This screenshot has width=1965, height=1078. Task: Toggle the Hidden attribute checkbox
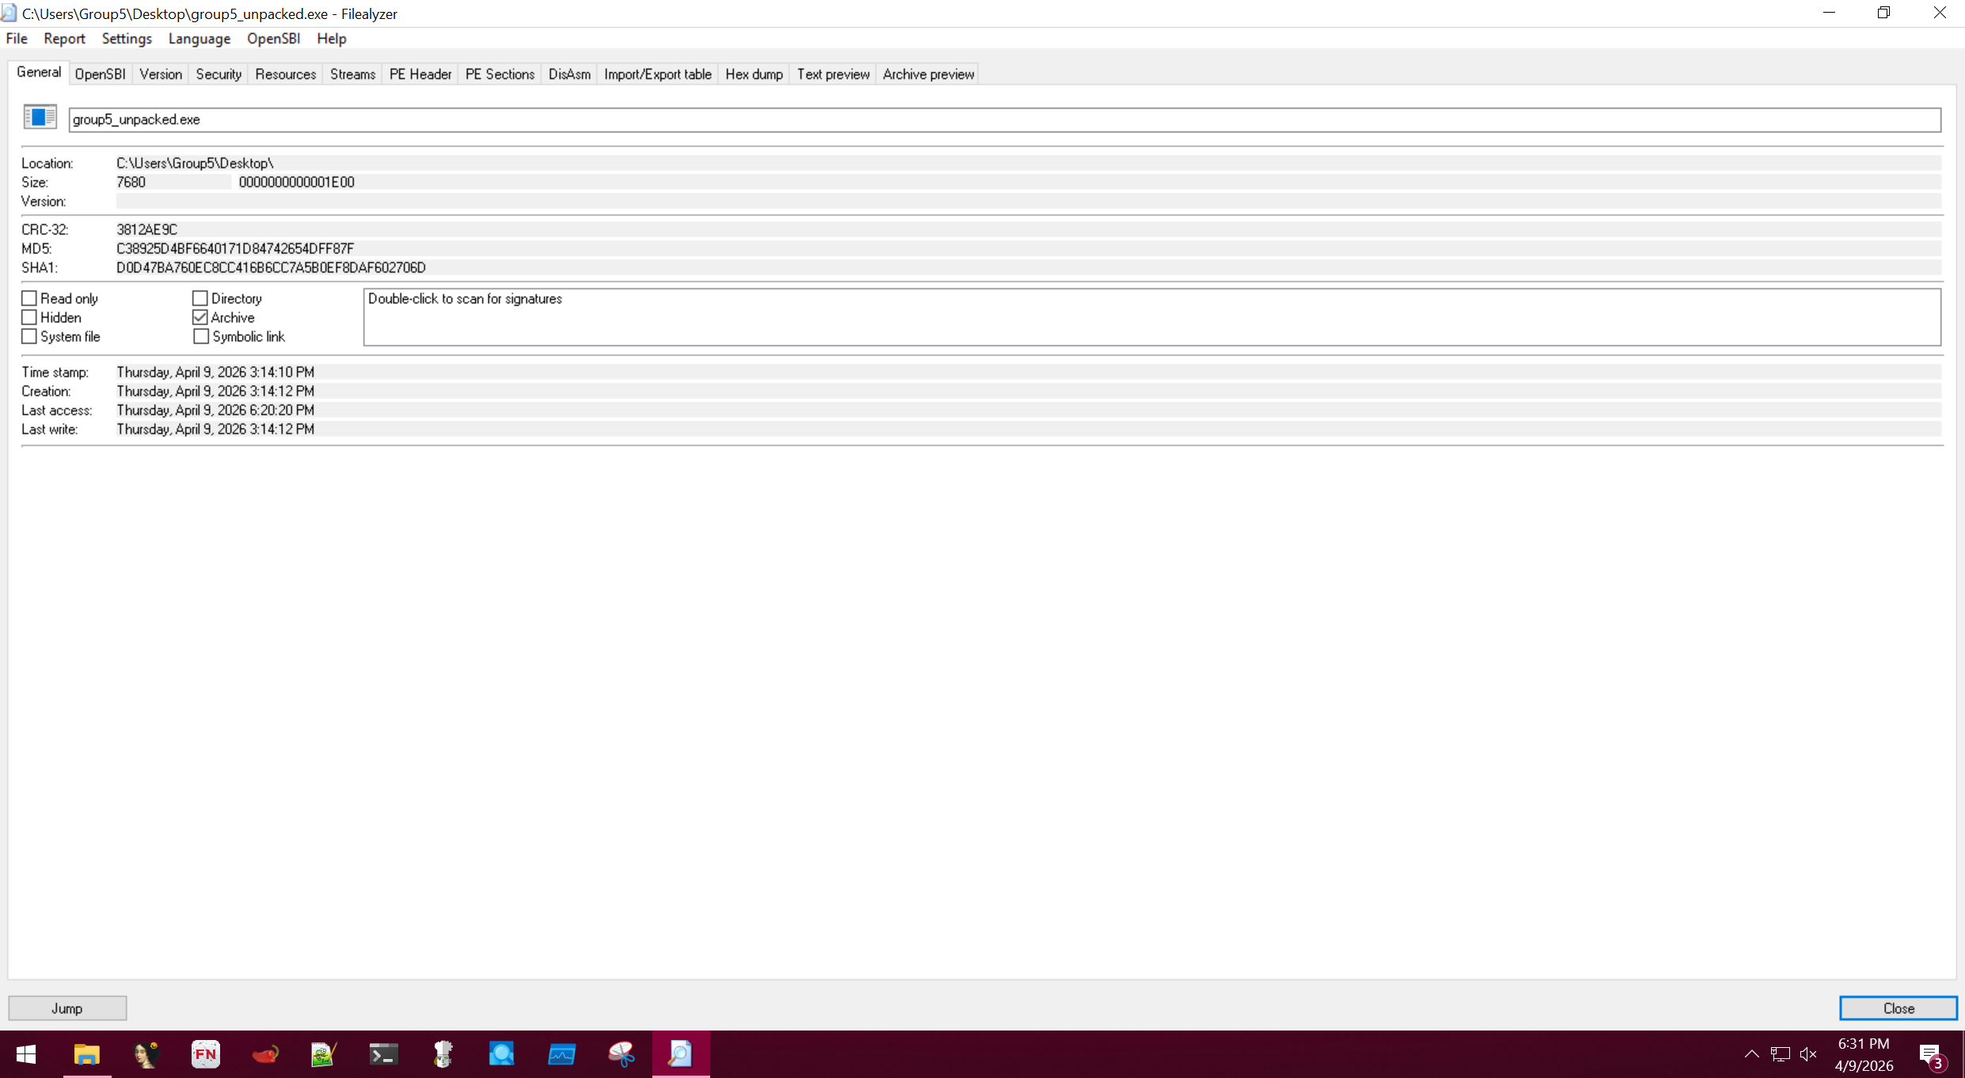coord(29,317)
